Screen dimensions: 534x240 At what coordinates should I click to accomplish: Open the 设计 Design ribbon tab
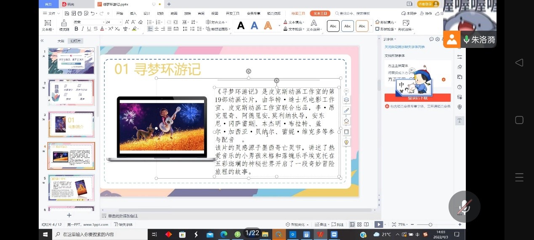tap(147, 13)
